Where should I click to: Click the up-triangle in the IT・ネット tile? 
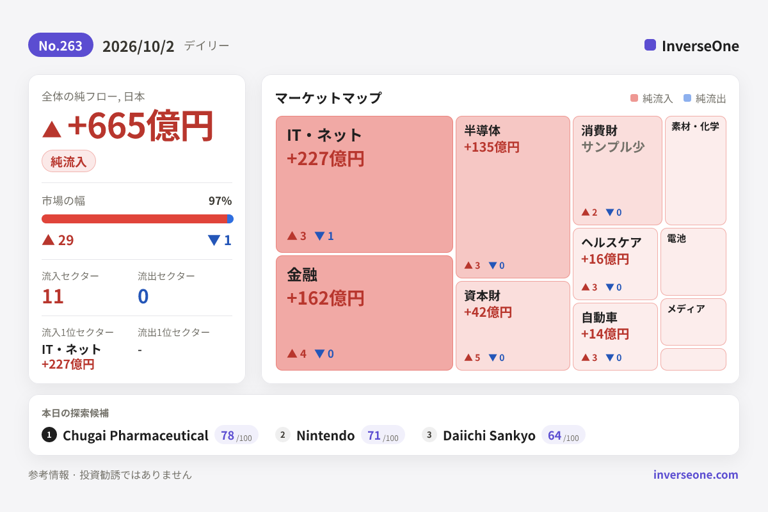click(292, 236)
